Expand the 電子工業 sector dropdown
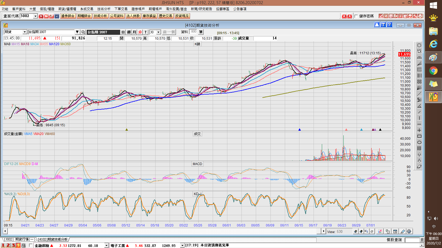The image size is (442, 248). click(x=182, y=246)
